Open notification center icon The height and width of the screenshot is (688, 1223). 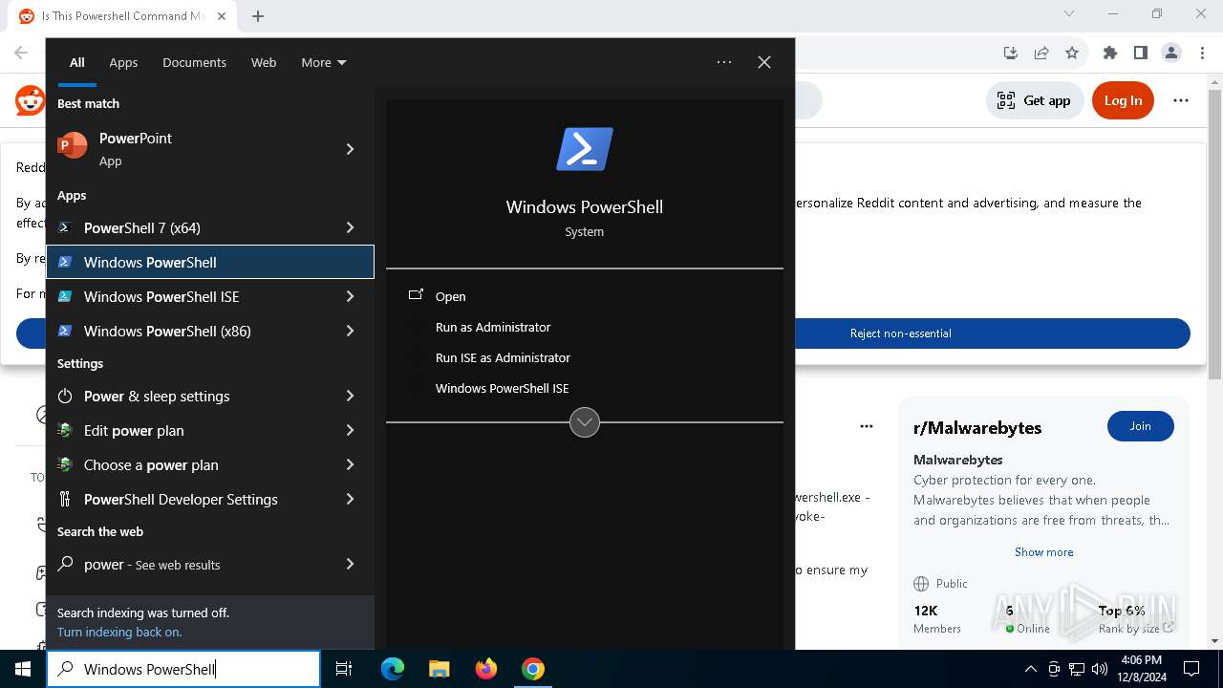[x=1191, y=669]
